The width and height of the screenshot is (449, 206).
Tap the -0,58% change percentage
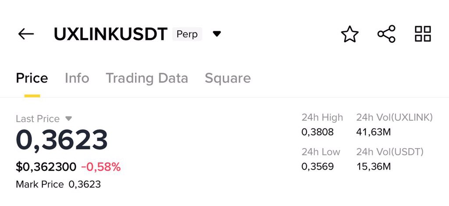(101, 167)
